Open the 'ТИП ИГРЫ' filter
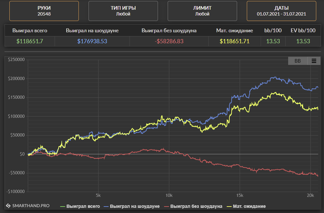Image resolution: width=324 pixels, height=213 pixels. click(x=123, y=11)
